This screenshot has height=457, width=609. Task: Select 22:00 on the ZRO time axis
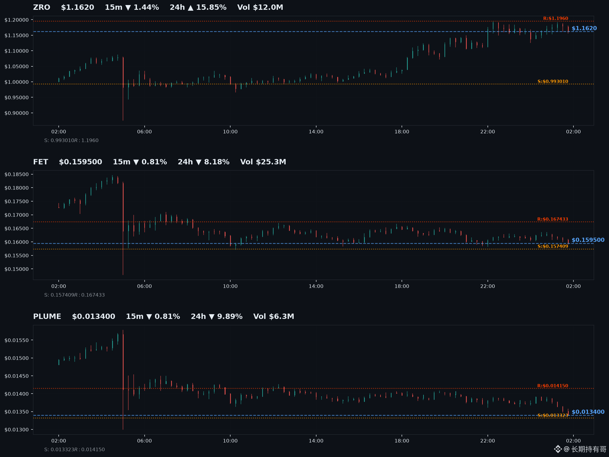click(487, 132)
